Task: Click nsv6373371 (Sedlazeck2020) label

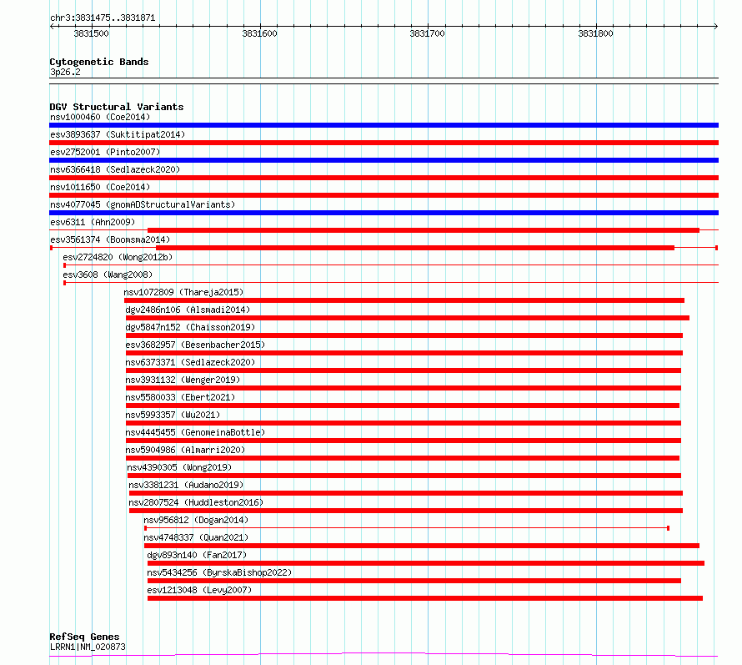Action: tap(190, 362)
